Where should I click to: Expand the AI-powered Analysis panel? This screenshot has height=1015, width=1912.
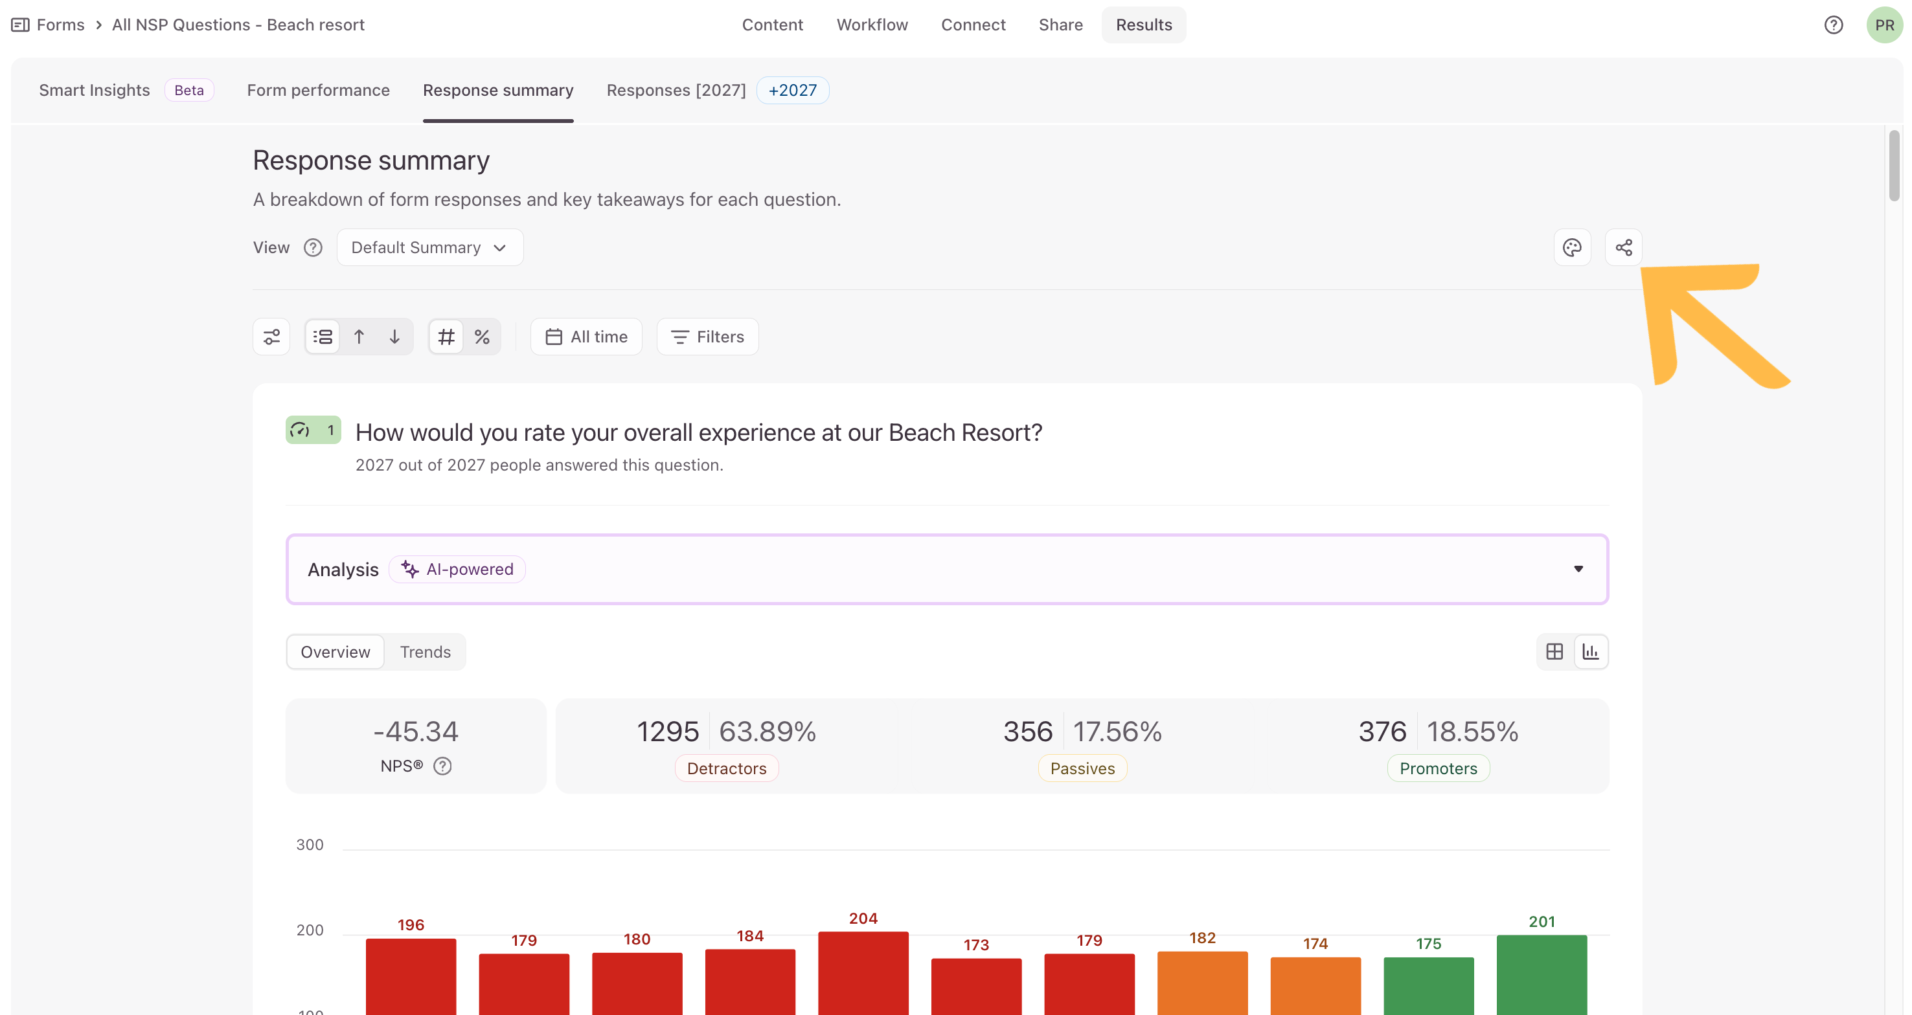pos(947,569)
